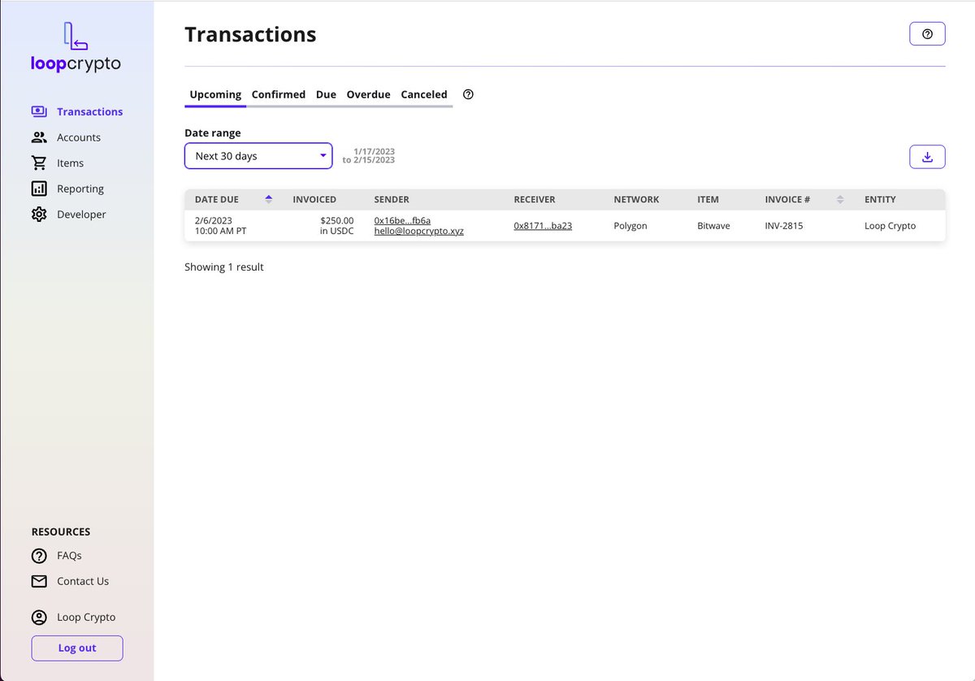This screenshot has height=681, width=975.
Task: Sort by Date Due using the arrow icon
Action: [269, 199]
